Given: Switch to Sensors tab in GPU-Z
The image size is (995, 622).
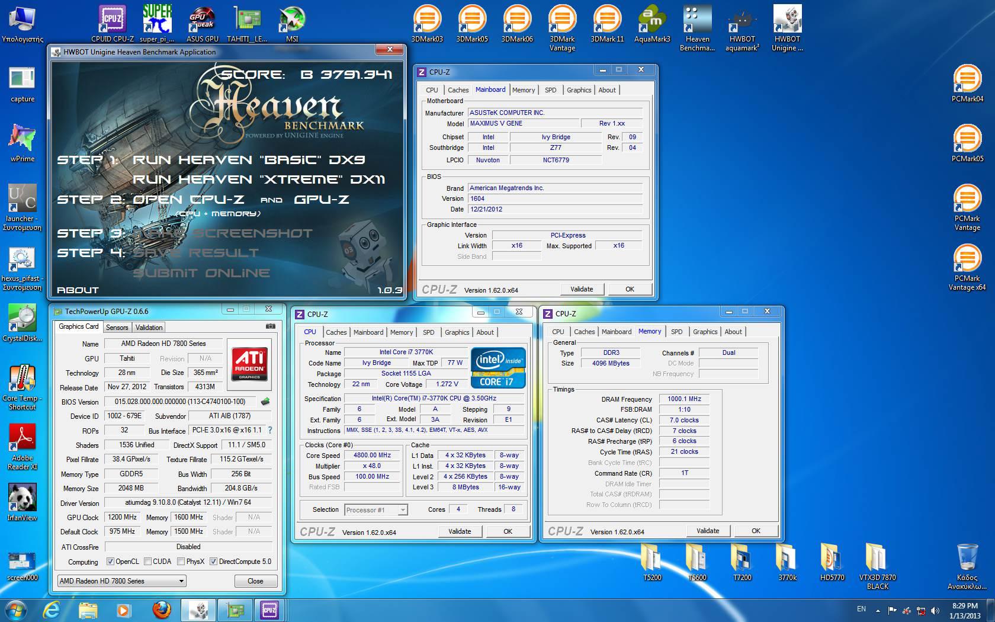Looking at the screenshot, I should coord(117,328).
